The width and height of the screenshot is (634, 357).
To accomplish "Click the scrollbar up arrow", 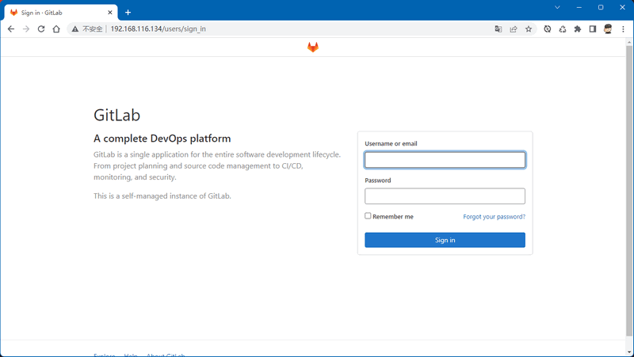I will (x=629, y=42).
